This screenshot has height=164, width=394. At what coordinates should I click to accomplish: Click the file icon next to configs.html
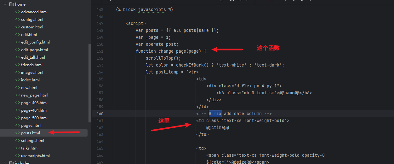pos(18,20)
